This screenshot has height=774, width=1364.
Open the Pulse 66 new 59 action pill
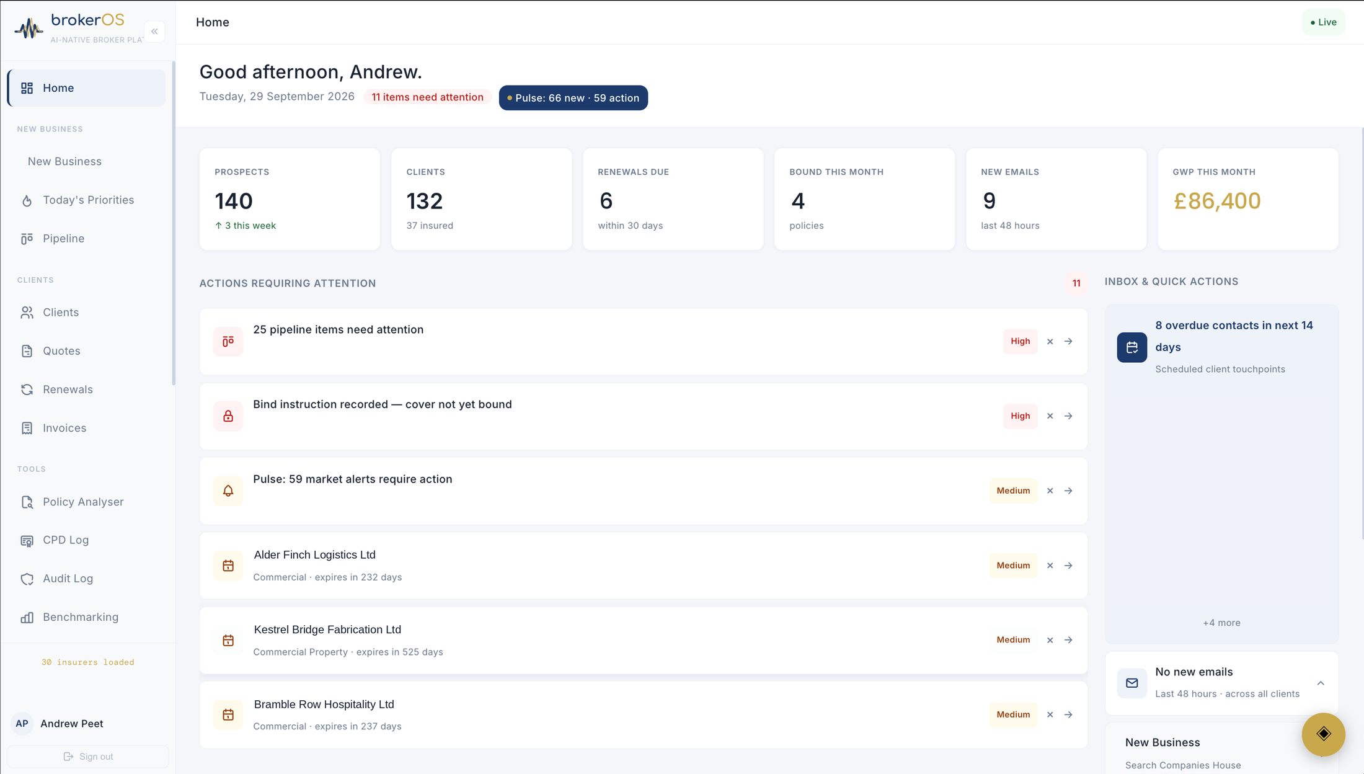point(573,98)
